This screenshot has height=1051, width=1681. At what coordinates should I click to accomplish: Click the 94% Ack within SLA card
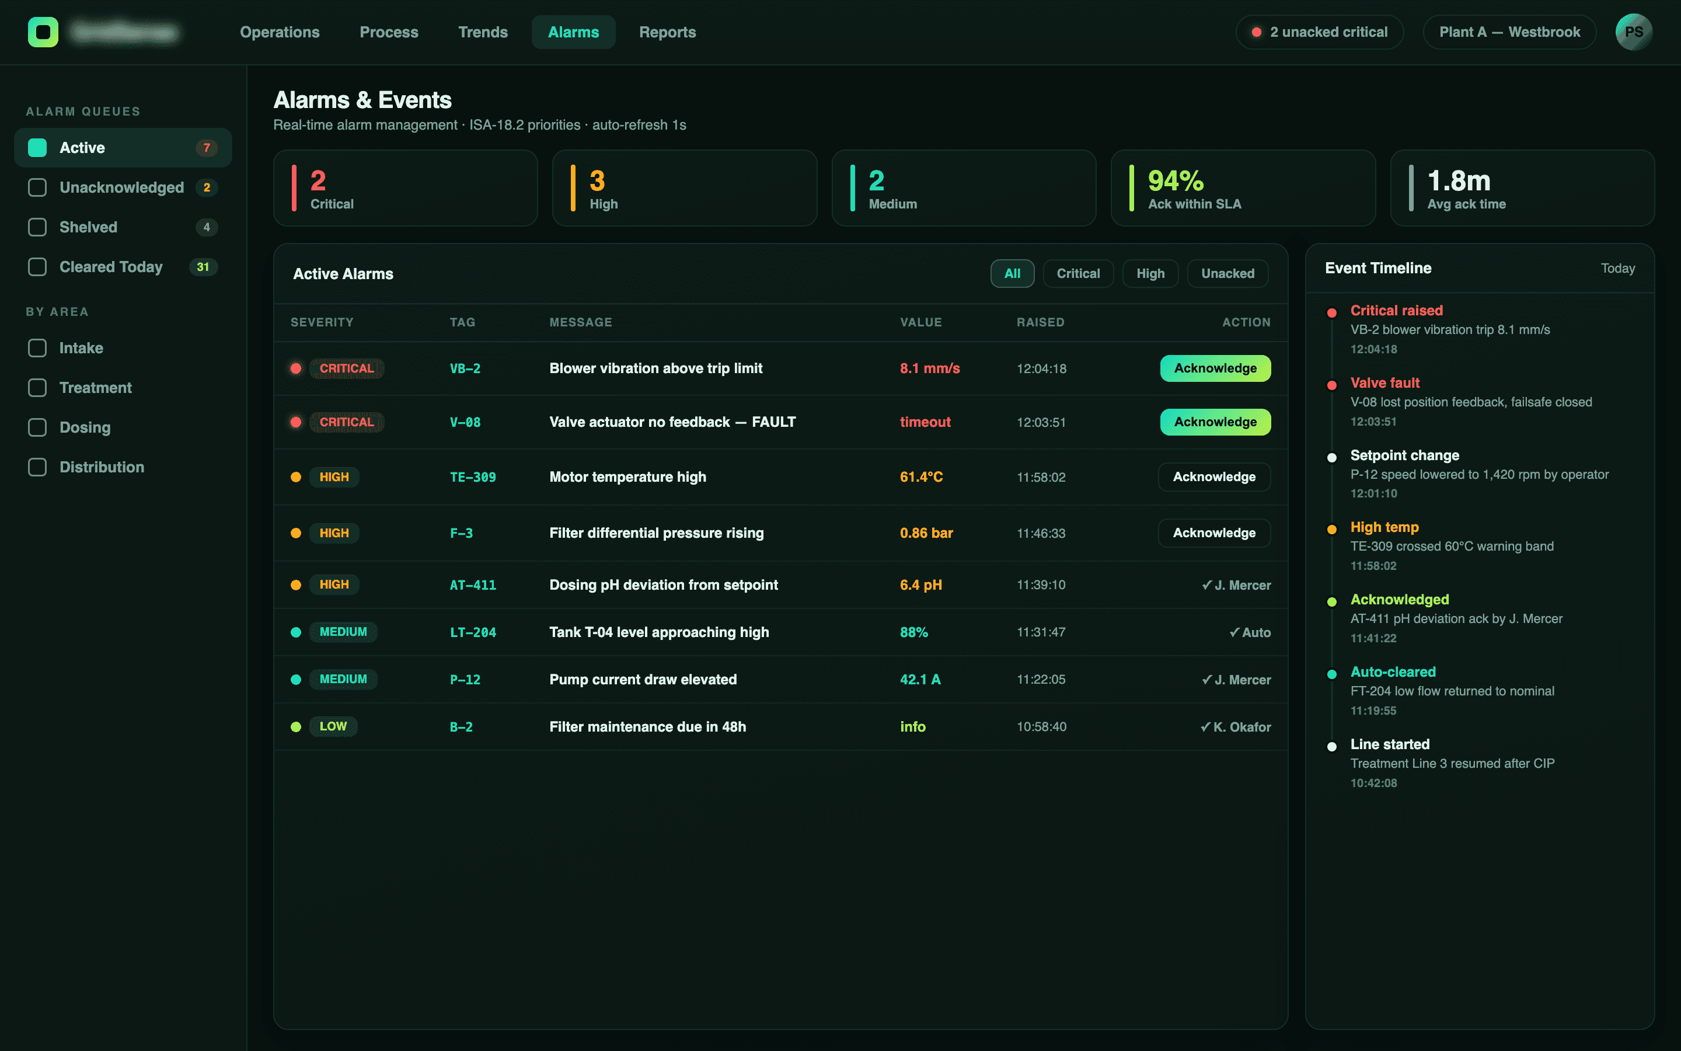tap(1243, 189)
